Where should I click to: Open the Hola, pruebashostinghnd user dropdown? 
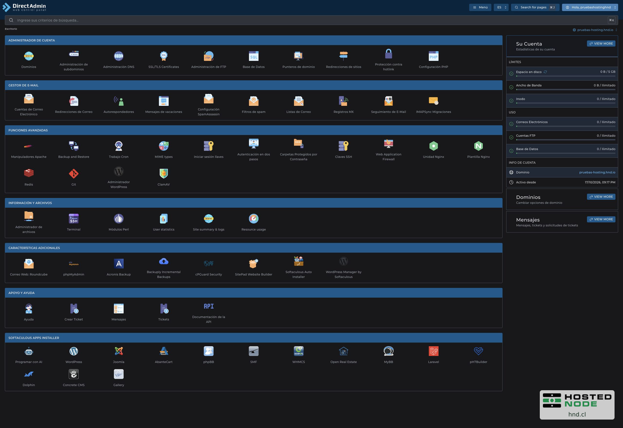click(590, 7)
